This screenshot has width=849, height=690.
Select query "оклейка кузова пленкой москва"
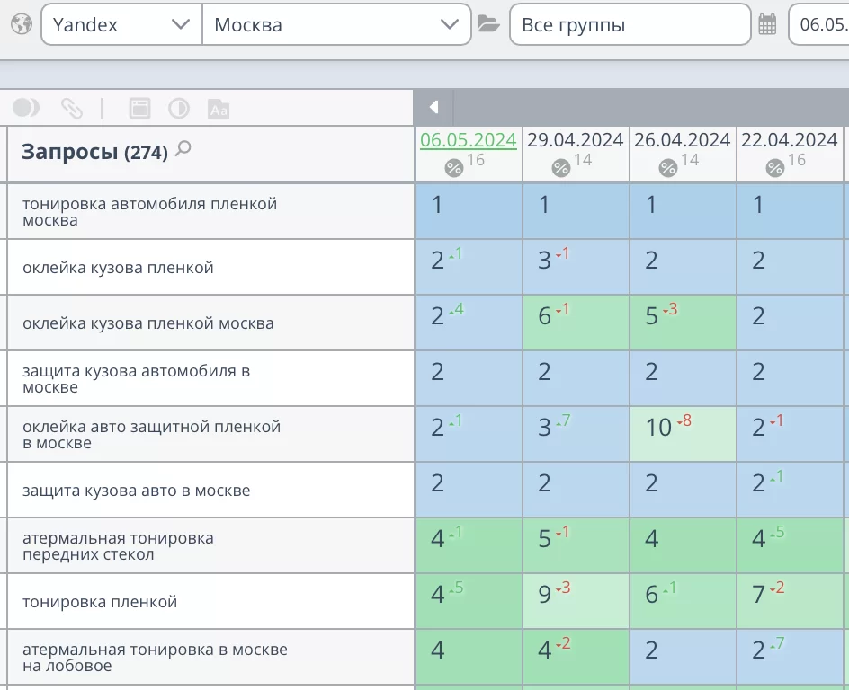148,323
